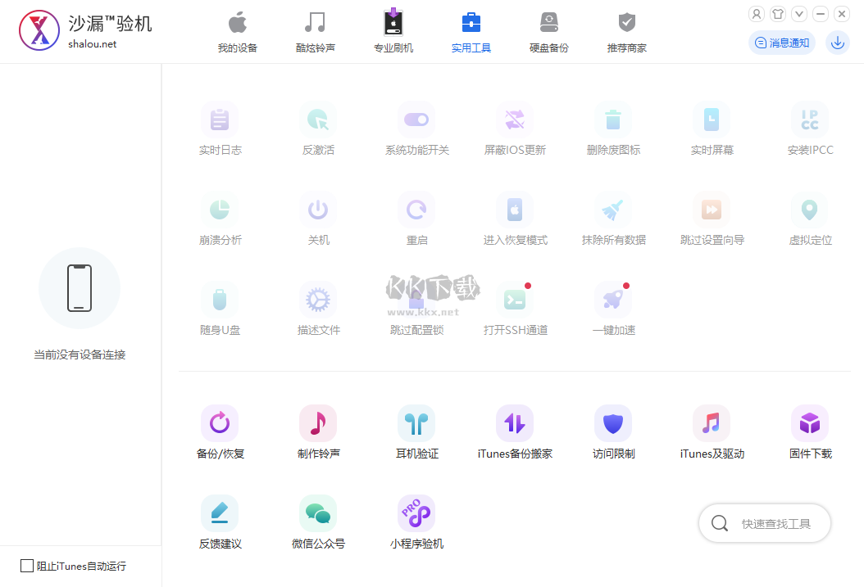Select the iTunes备份搬家 tool

coord(515,423)
